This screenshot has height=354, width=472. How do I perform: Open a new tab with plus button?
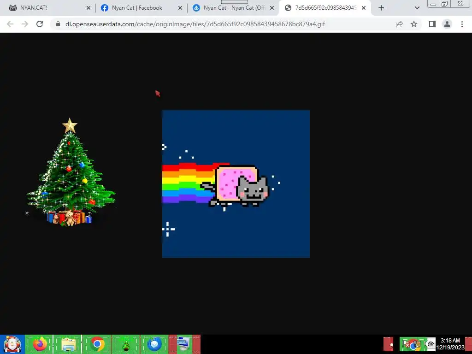click(x=381, y=8)
